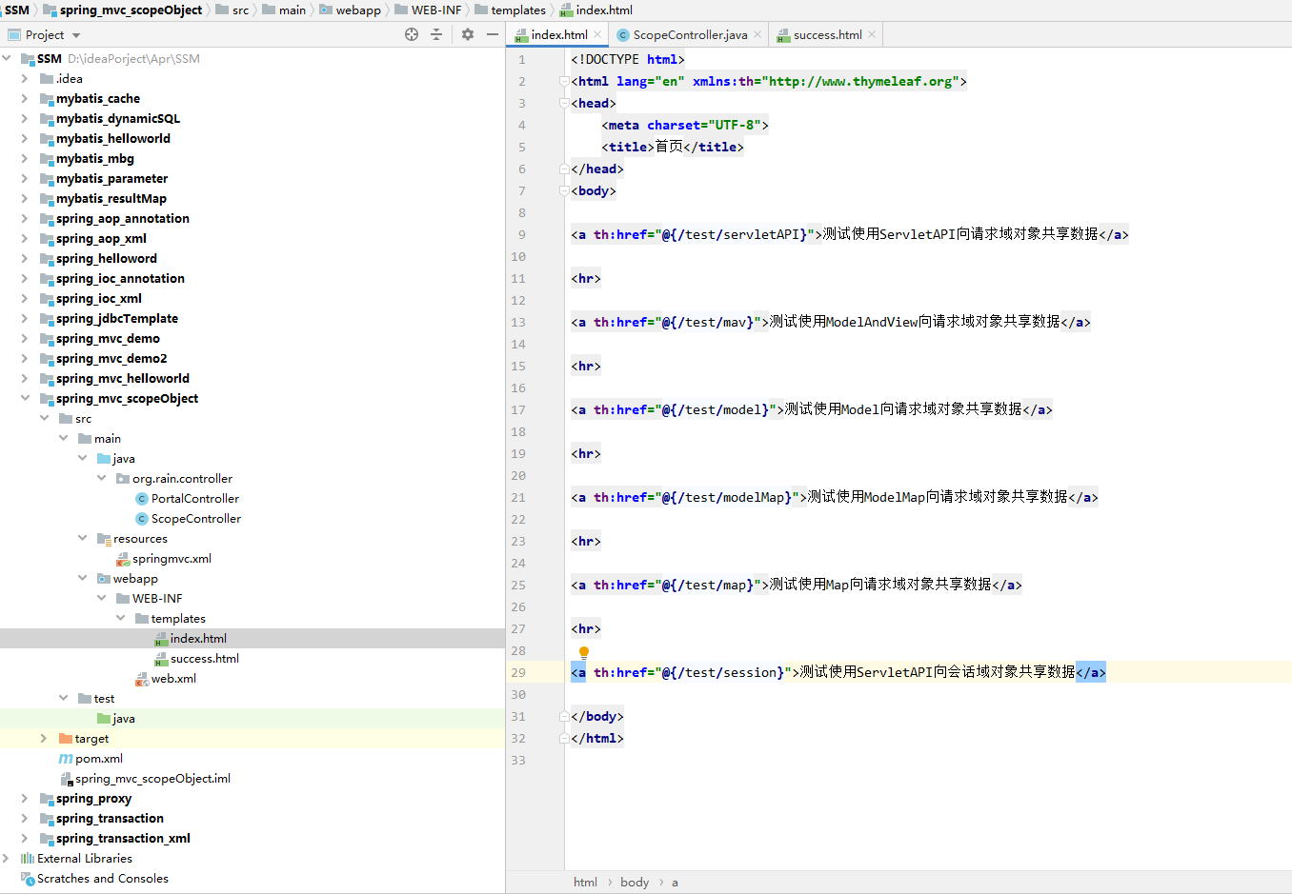Image resolution: width=1292 pixels, height=894 pixels.
Task: Click index.html in navigation breadcrumb
Action: click(604, 10)
